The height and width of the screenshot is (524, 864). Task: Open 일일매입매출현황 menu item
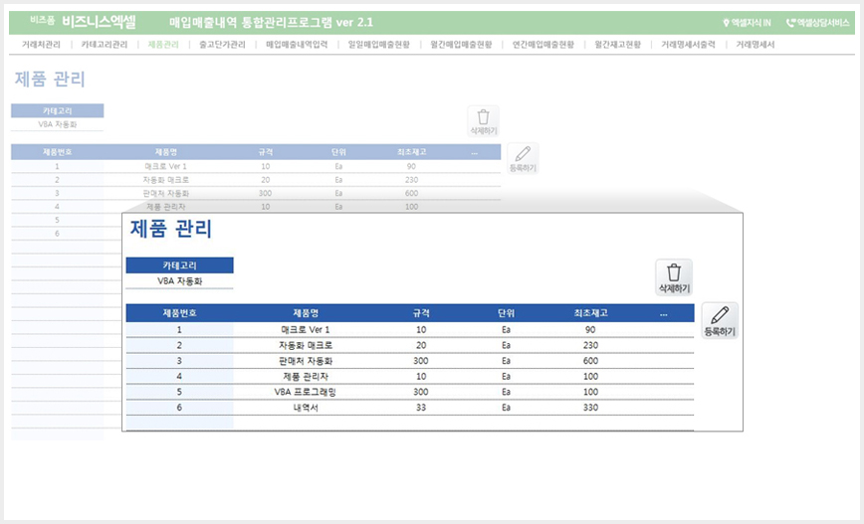click(378, 45)
